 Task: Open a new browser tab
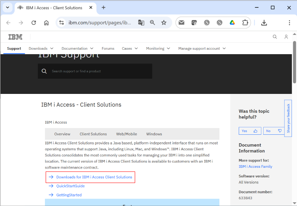(104, 7)
